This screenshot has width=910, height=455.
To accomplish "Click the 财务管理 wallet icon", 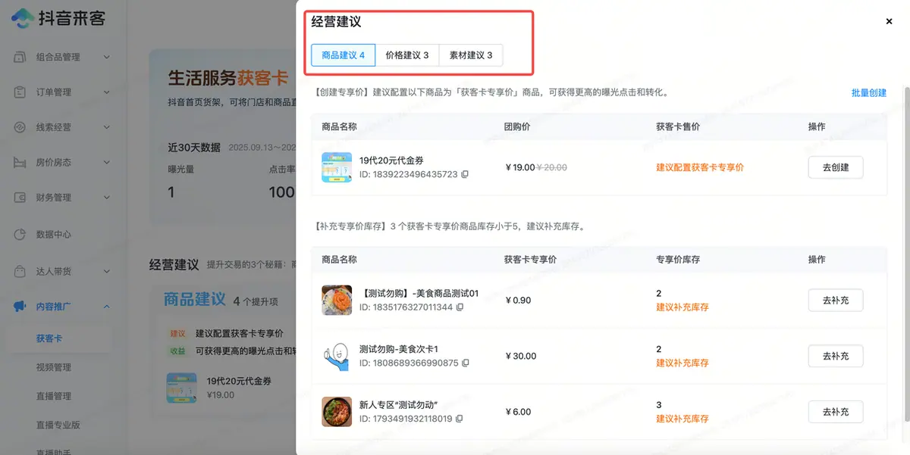I will click(x=20, y=198).
